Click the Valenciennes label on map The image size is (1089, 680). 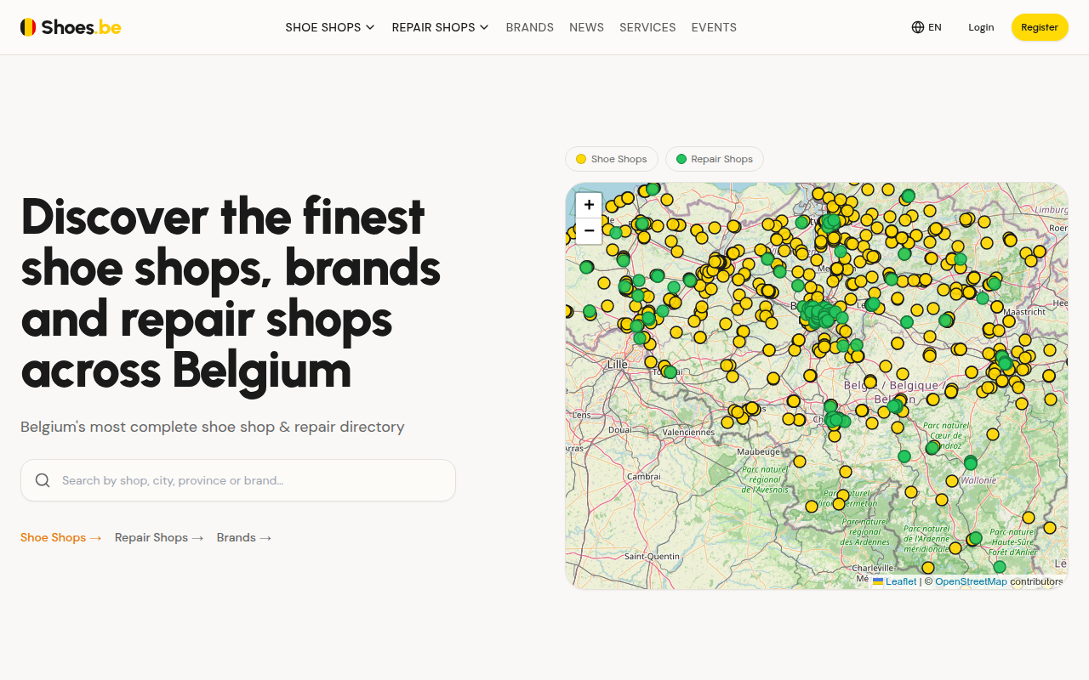pos(688,432)
